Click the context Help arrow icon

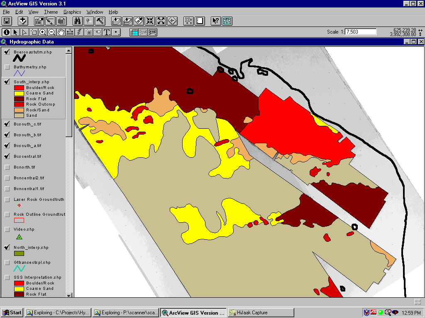(x=216, y=21)
